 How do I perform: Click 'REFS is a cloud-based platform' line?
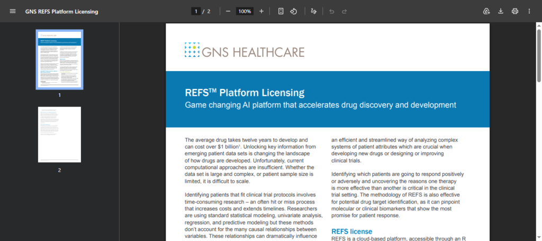point(399,238)
